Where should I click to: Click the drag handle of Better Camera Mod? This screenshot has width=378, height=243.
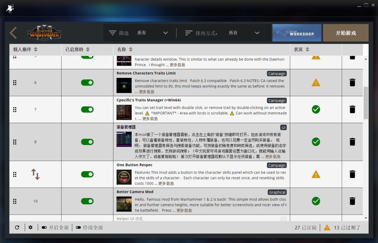(x=15, y=201)
